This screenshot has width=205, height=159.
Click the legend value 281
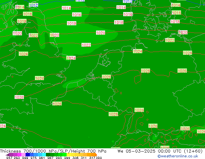(42, 158)
